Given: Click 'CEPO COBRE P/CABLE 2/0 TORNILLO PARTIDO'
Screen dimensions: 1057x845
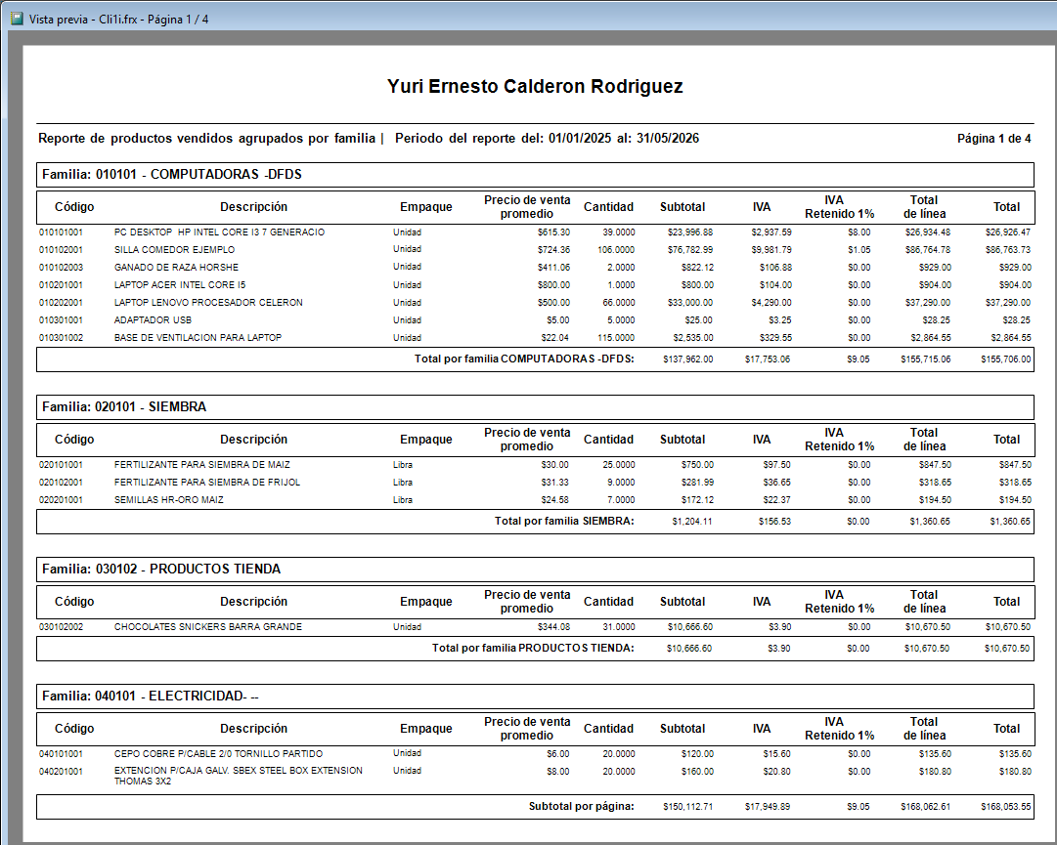Looking at the screenshot, I should [x=218, y=754].
